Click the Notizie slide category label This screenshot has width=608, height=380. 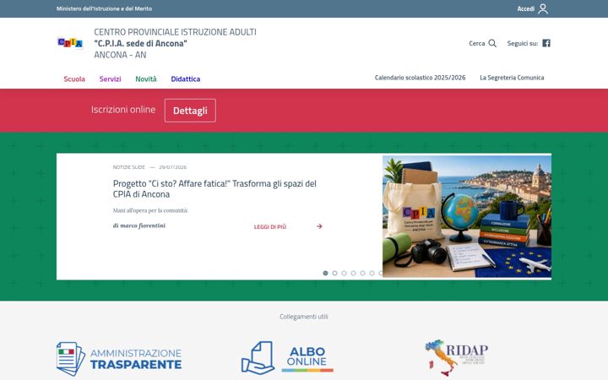tap(128, 167)
